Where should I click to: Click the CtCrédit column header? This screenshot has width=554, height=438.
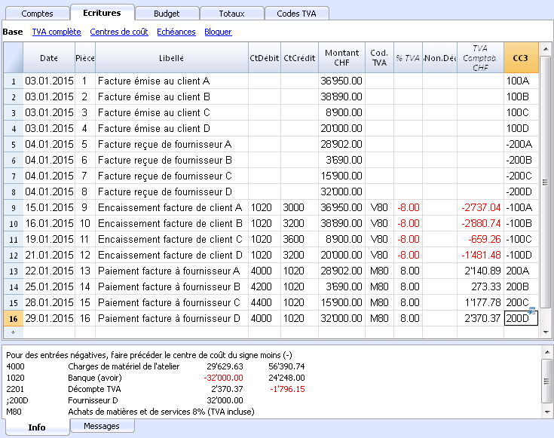pos(300,57)
